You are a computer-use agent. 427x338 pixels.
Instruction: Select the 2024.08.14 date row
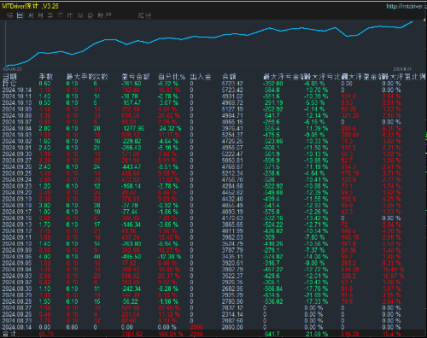tap(17, 327)
